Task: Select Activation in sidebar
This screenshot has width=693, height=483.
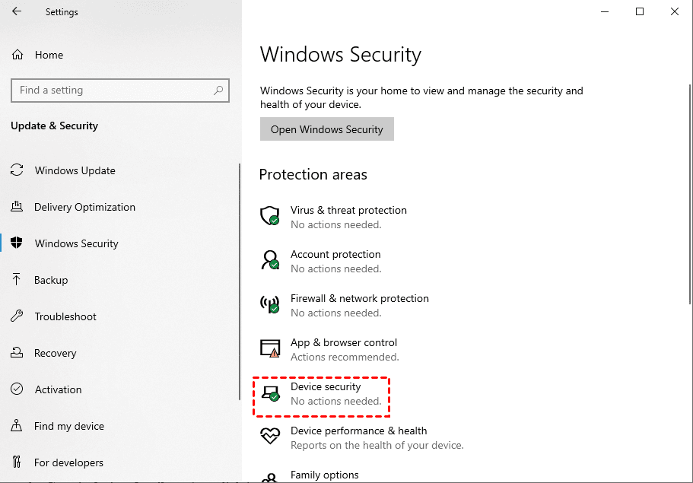Action: (x=58, y=389)
